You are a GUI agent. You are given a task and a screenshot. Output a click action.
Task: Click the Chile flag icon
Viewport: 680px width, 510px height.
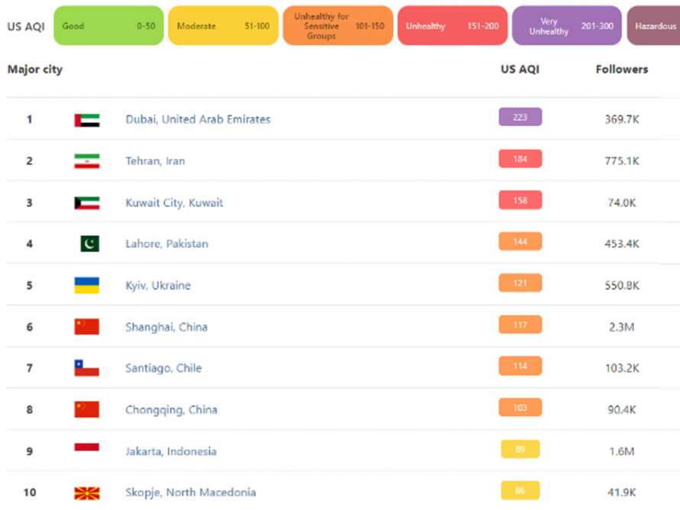pyautogui.click(x=87, y=368)
